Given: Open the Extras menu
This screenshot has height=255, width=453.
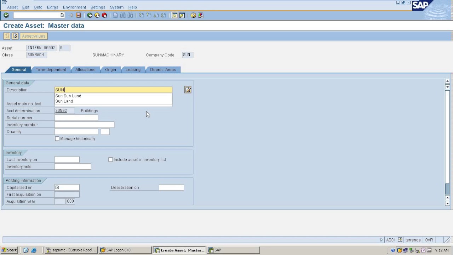Looking at the screenshot, I should [x=52, y=7].
